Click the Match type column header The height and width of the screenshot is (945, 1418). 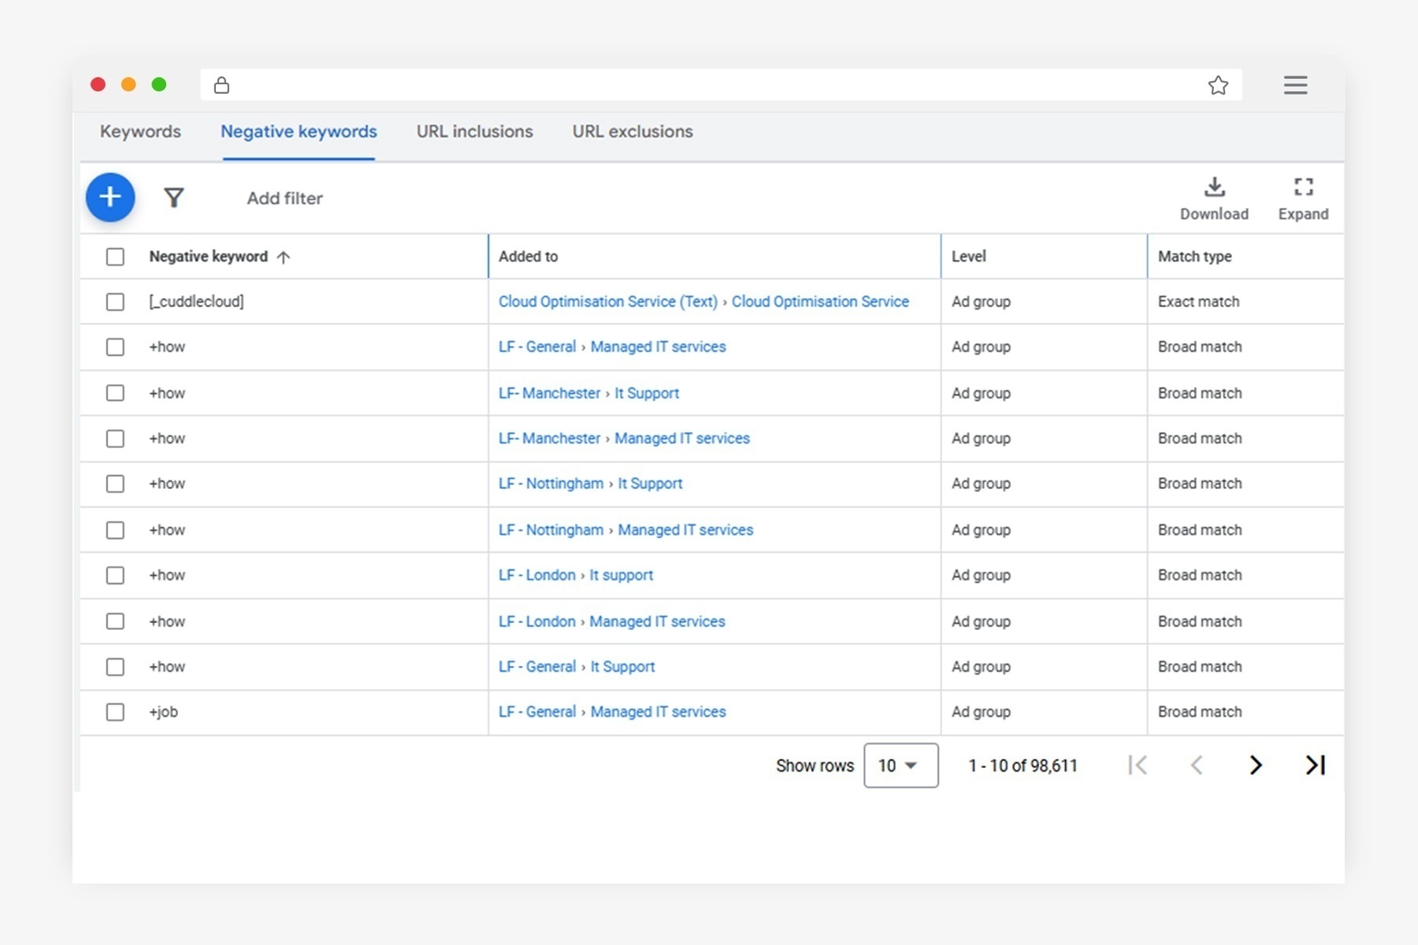(1194, 257)
